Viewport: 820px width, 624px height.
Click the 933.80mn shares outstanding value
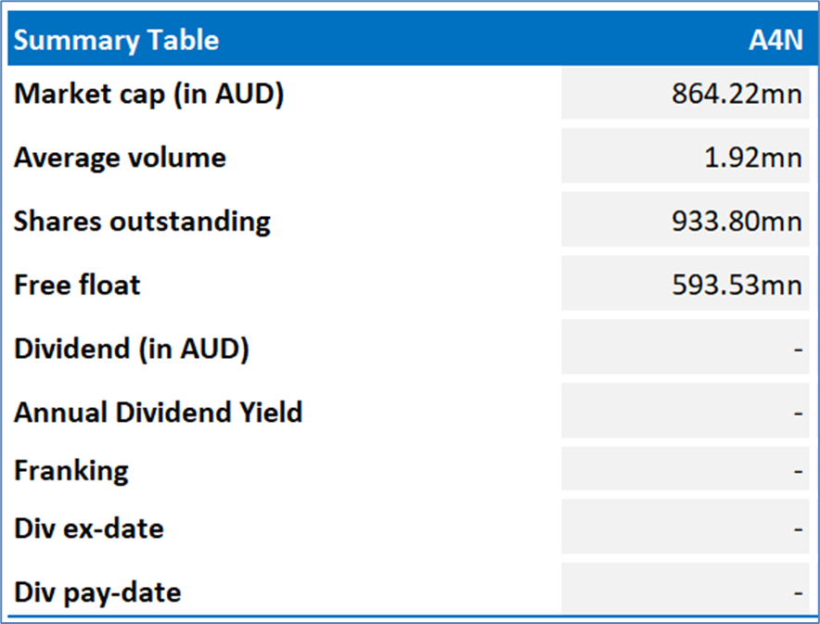pos(737,222)
